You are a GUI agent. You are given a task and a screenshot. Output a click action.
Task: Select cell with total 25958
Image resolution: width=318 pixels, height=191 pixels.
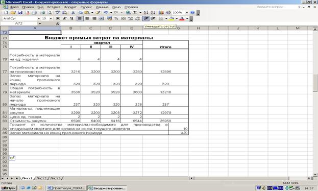(165, 121)
